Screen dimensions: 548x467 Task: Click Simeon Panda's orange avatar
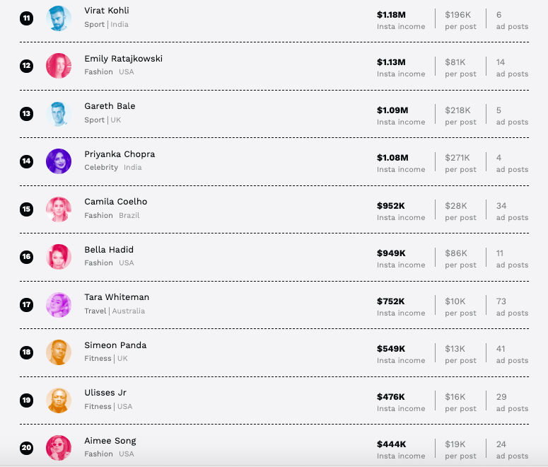(x=59, y=352)
